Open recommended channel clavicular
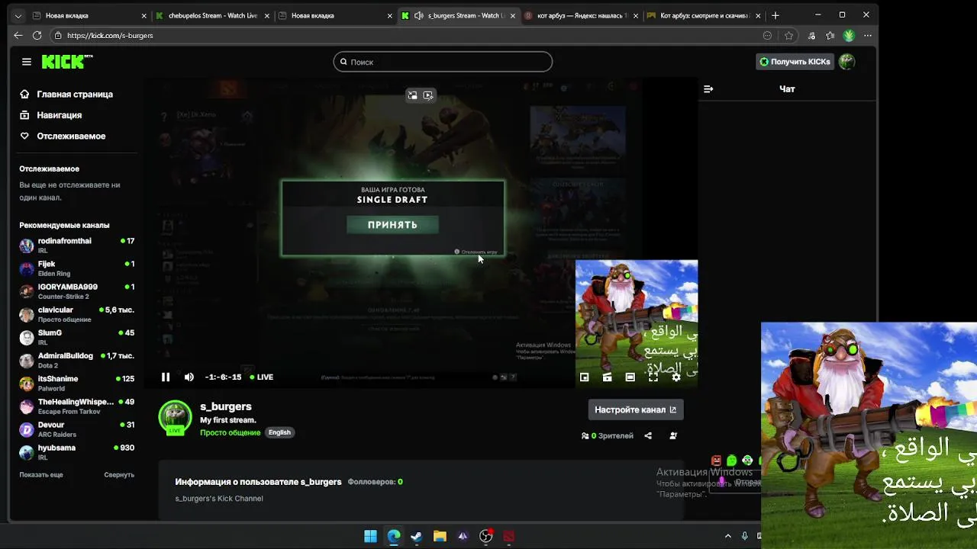This screenshot has height=549, width=977. point(76,314)
